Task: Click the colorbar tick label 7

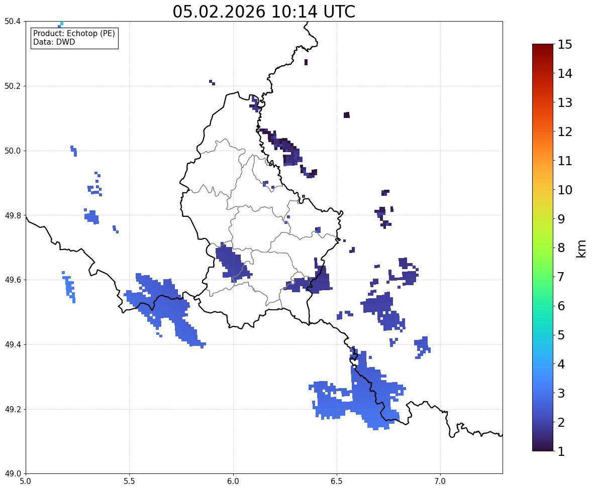Action: point(561,277)
